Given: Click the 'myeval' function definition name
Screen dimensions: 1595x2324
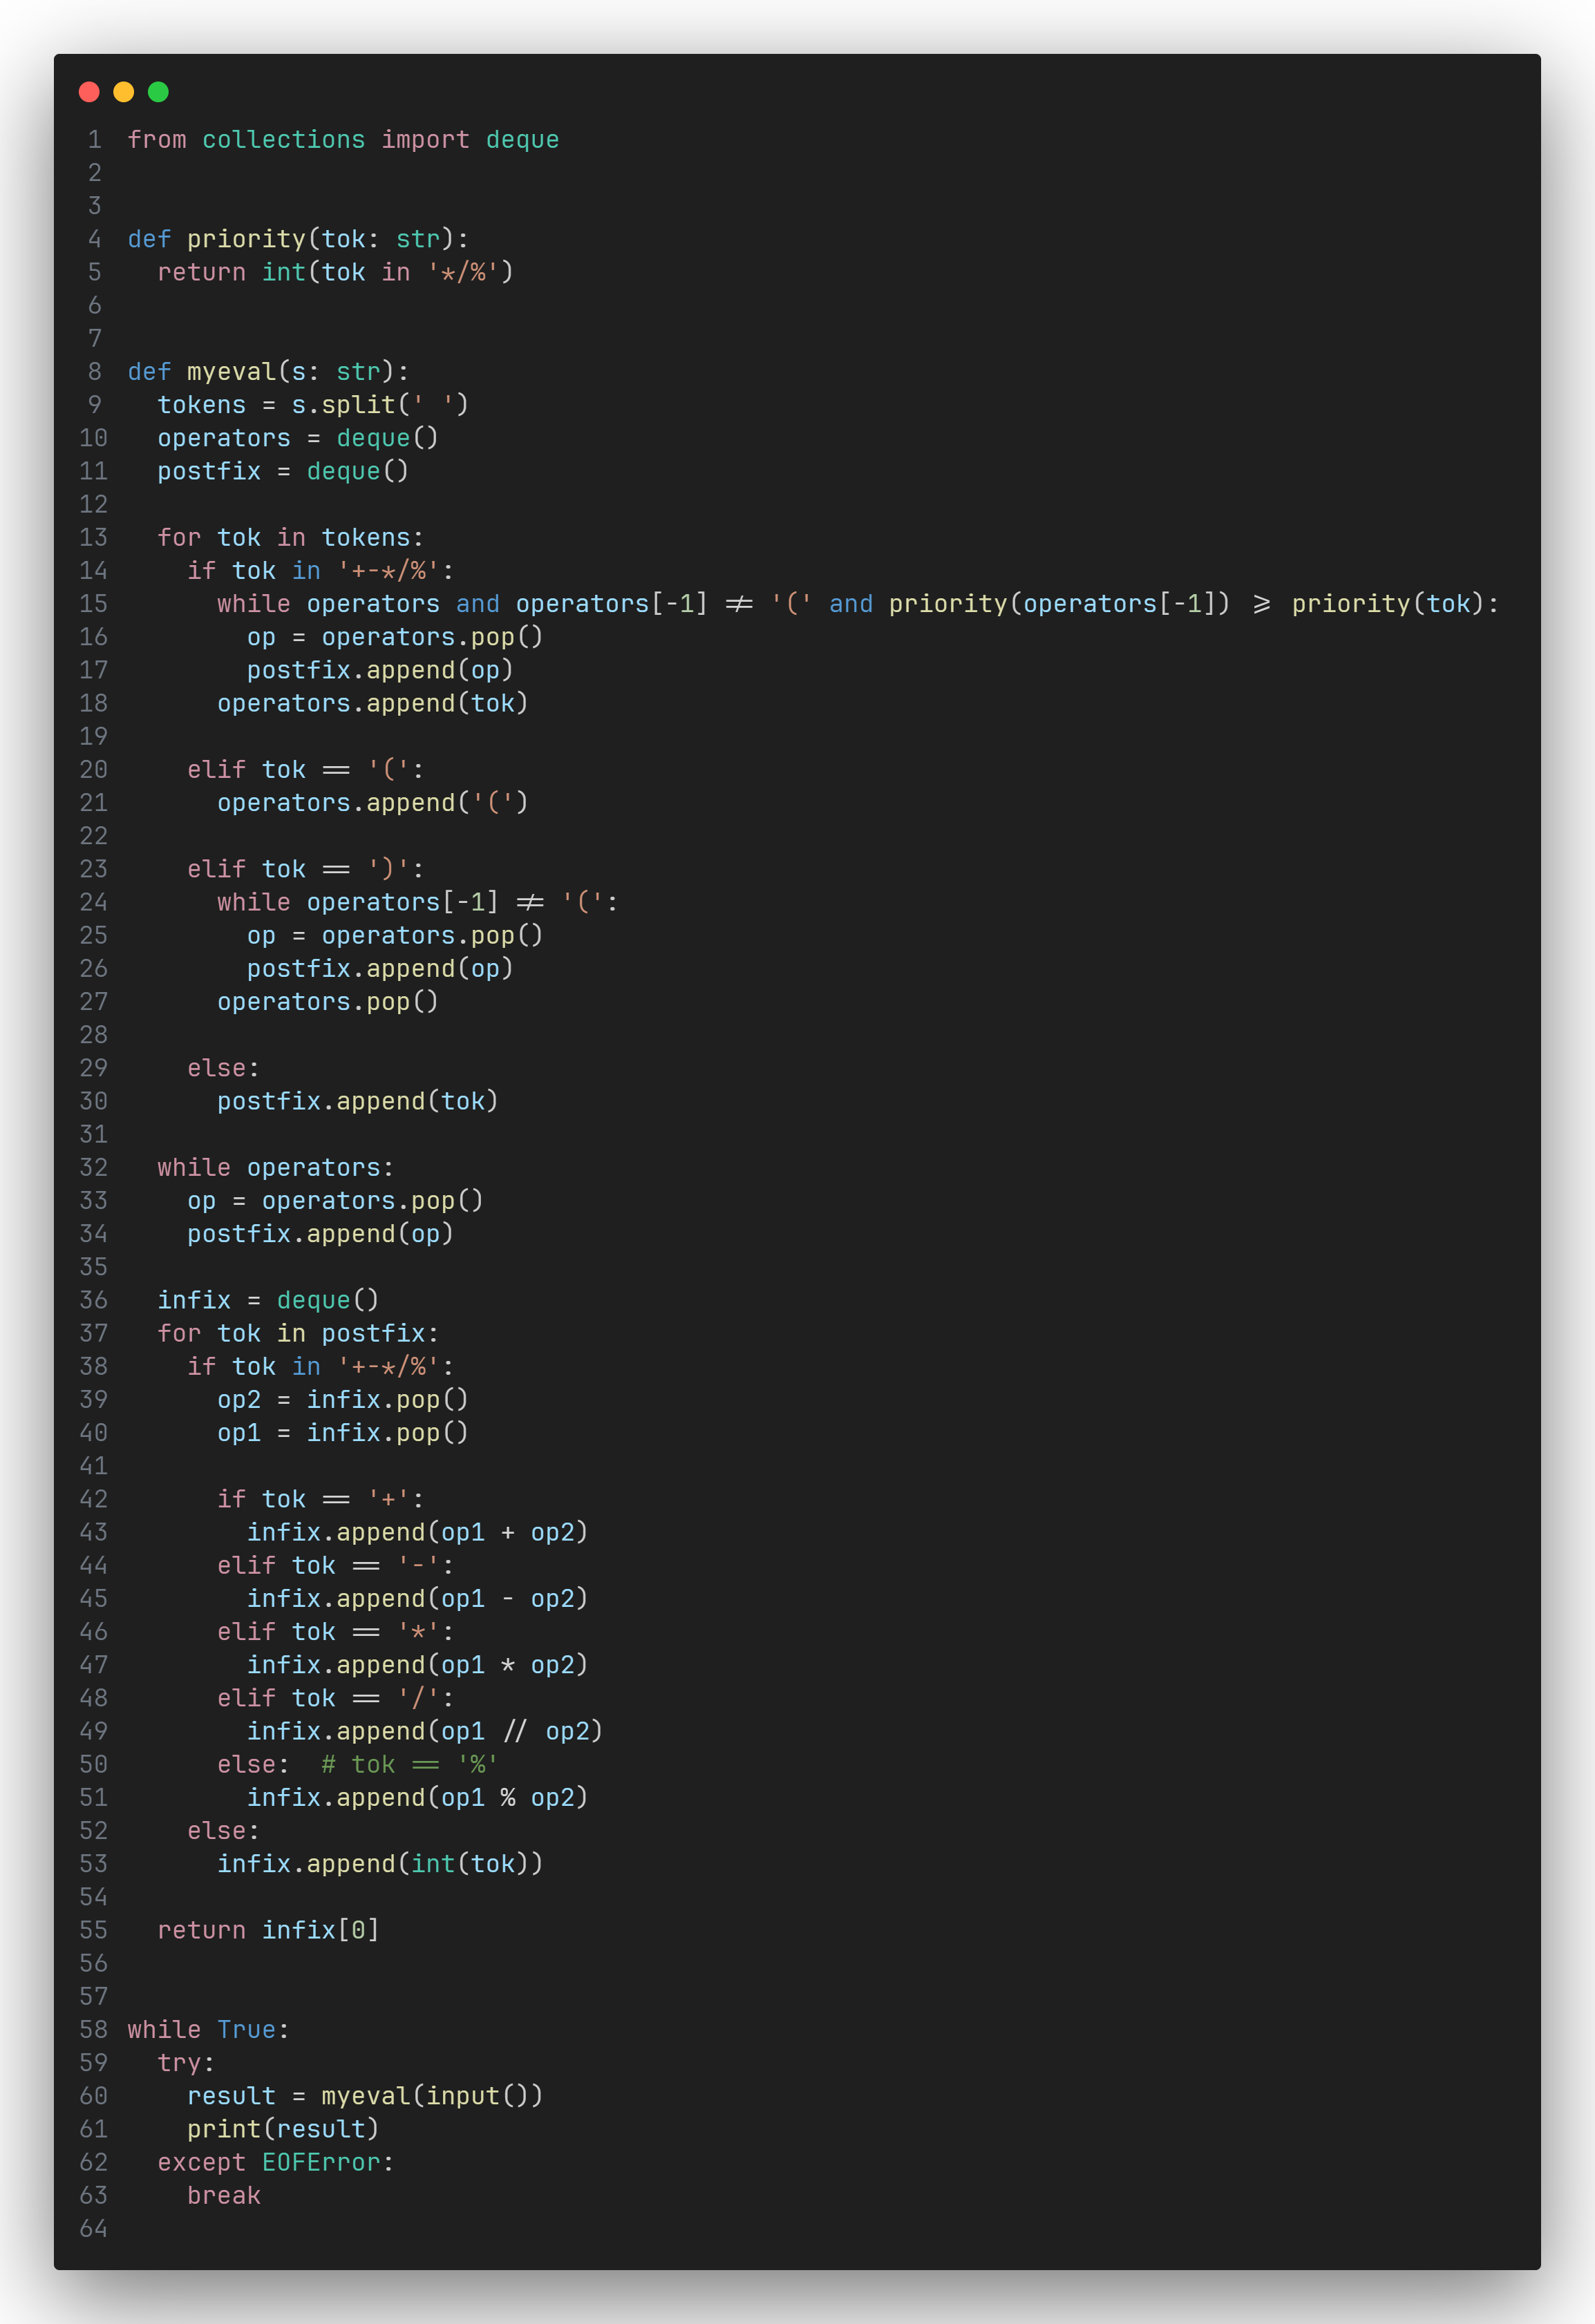Looking at the screenshot, I should click(231, 372).
